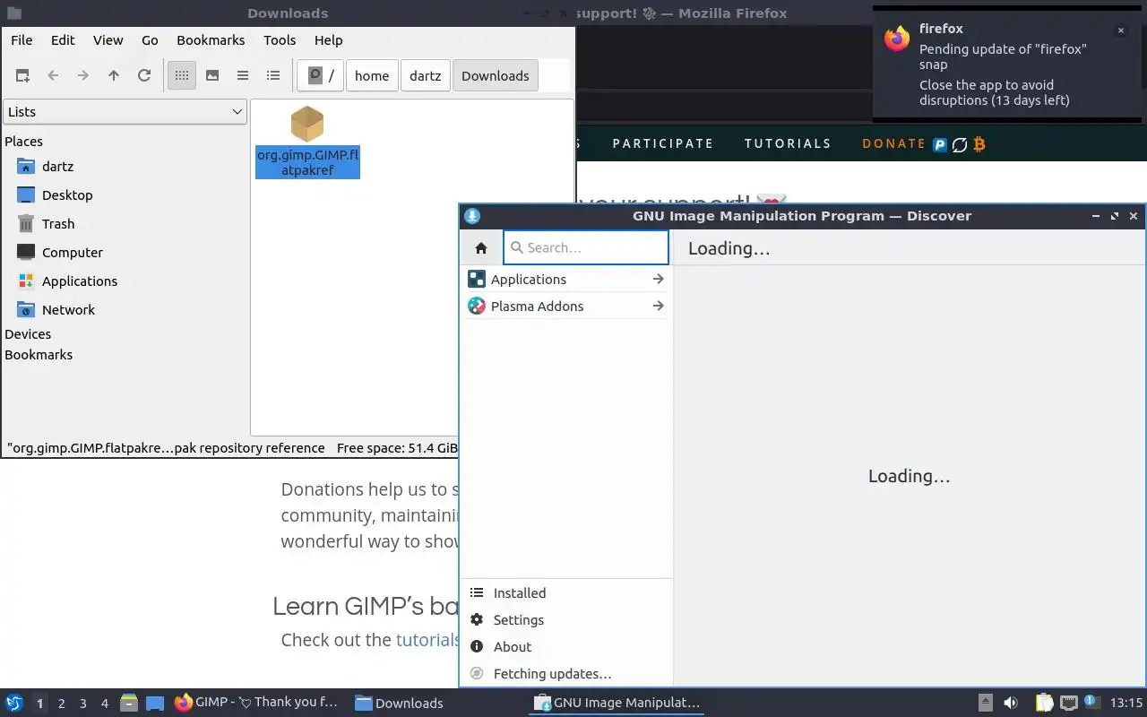Image resolution: width=1147 pixels, height=717 pixels.
Task: Dismiss the firefox snap notification
Action: (1120, 30)
